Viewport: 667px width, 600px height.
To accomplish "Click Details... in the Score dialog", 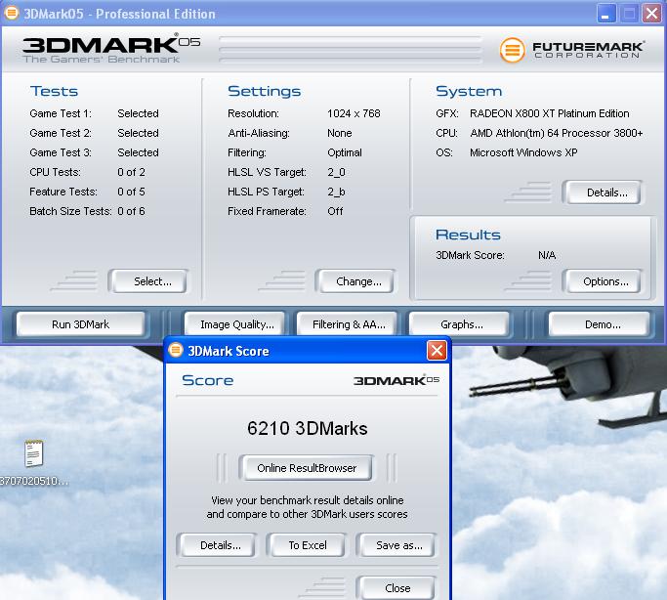I will 217,545.
